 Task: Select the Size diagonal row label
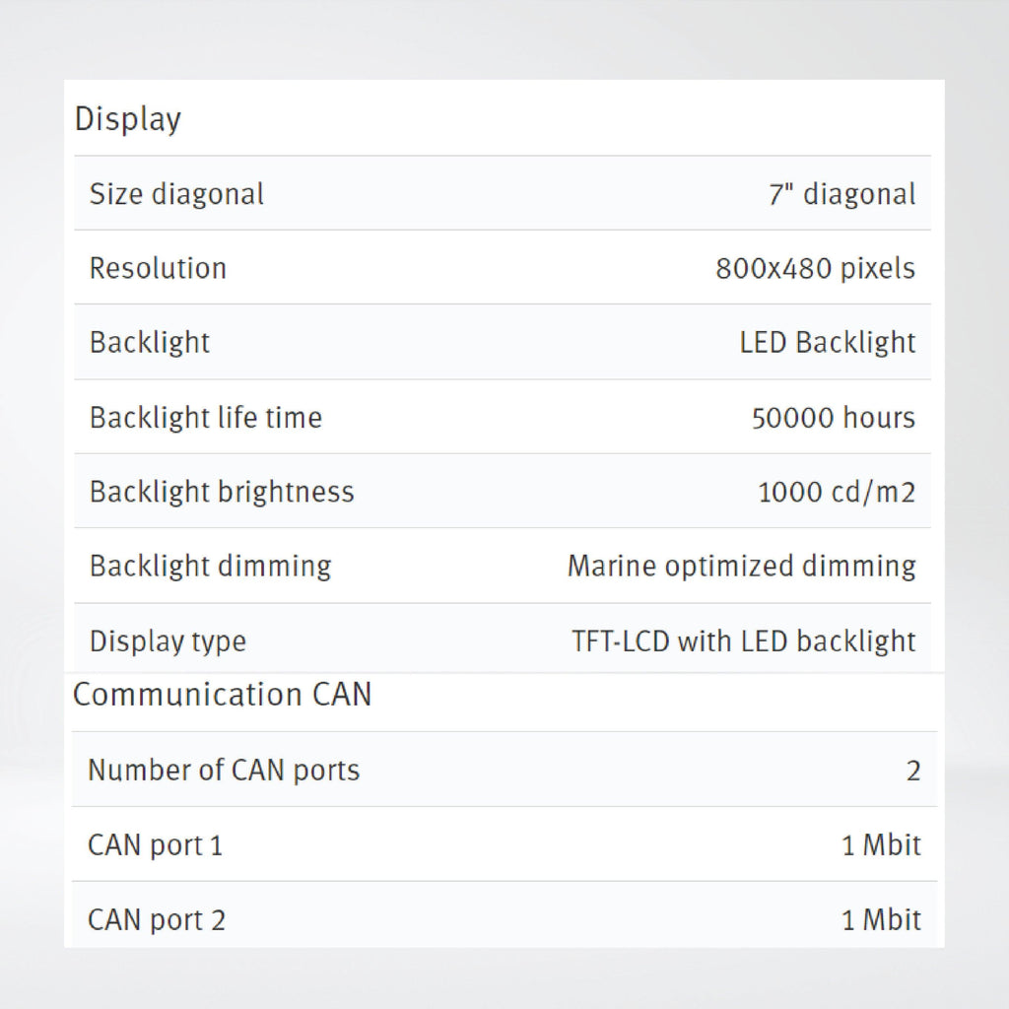(x=176, y=194)
